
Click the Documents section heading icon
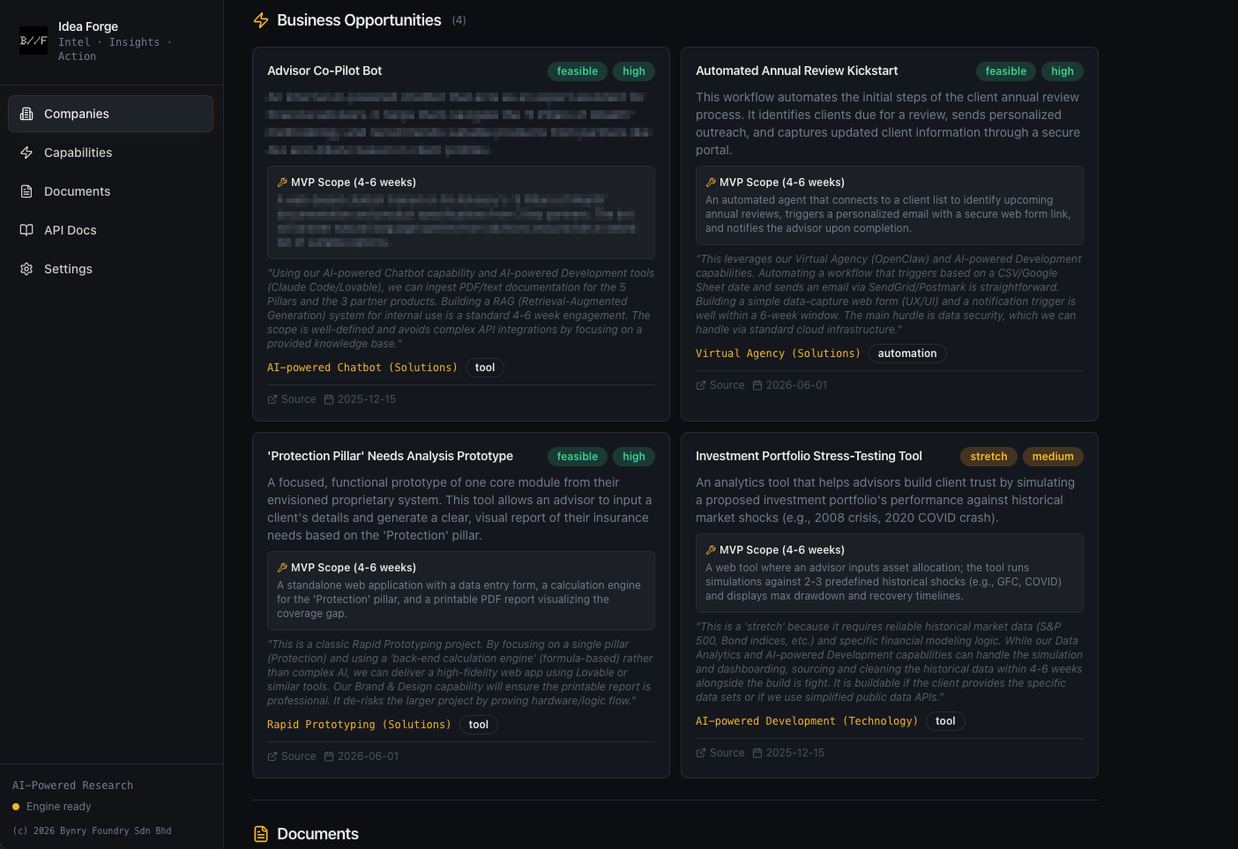point(261,834)
